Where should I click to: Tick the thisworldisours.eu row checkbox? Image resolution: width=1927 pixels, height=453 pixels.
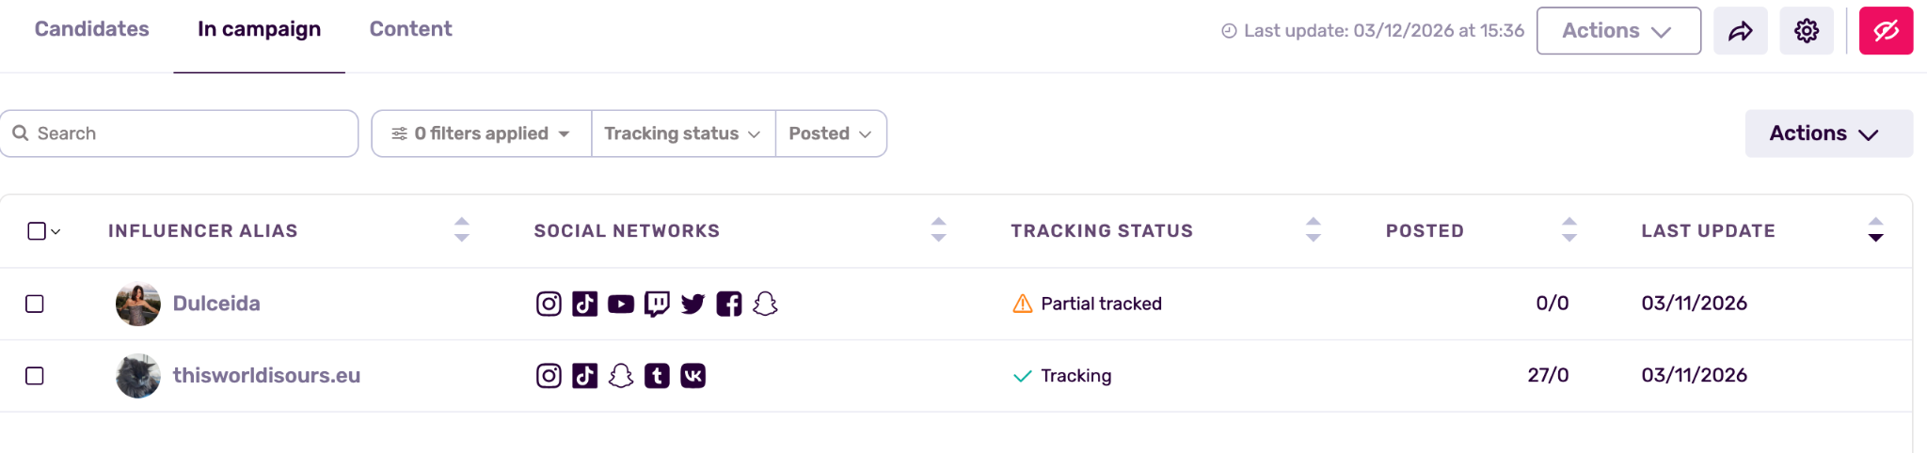pyautogui.click(x=35, y=376)
